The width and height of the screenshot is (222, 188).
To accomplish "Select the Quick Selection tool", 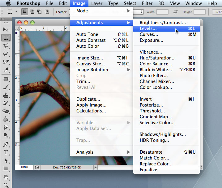I will pos(6,54).
